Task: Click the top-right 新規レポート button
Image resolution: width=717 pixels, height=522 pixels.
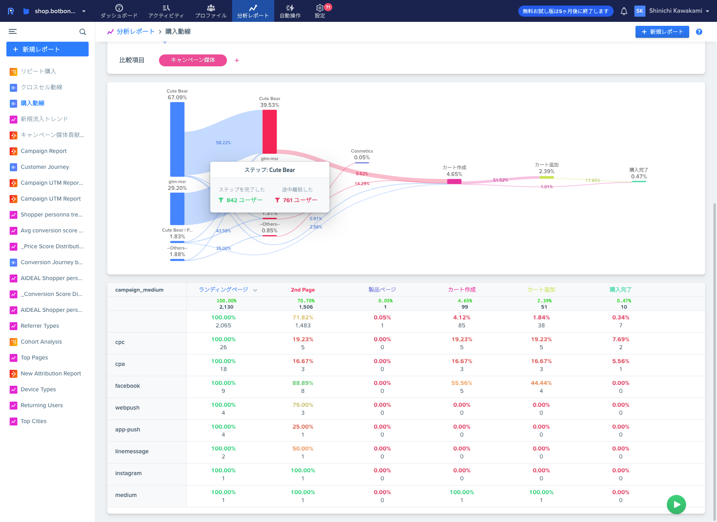Action: click(x=662, y=32)
